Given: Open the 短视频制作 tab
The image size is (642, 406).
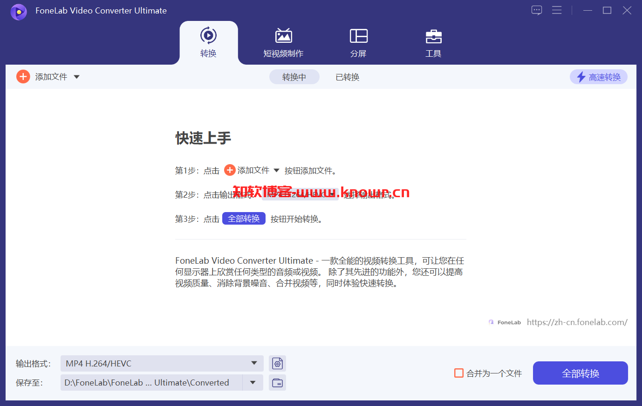Looking at the screenshot, I should (283, 43).
